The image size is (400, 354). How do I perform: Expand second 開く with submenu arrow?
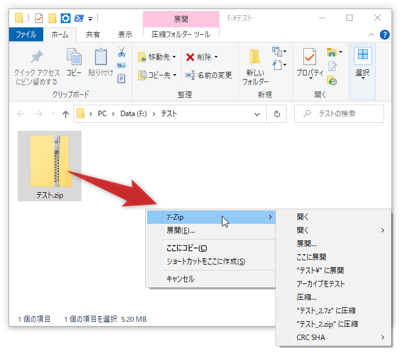pyautogui.click(x=333, y=231)
